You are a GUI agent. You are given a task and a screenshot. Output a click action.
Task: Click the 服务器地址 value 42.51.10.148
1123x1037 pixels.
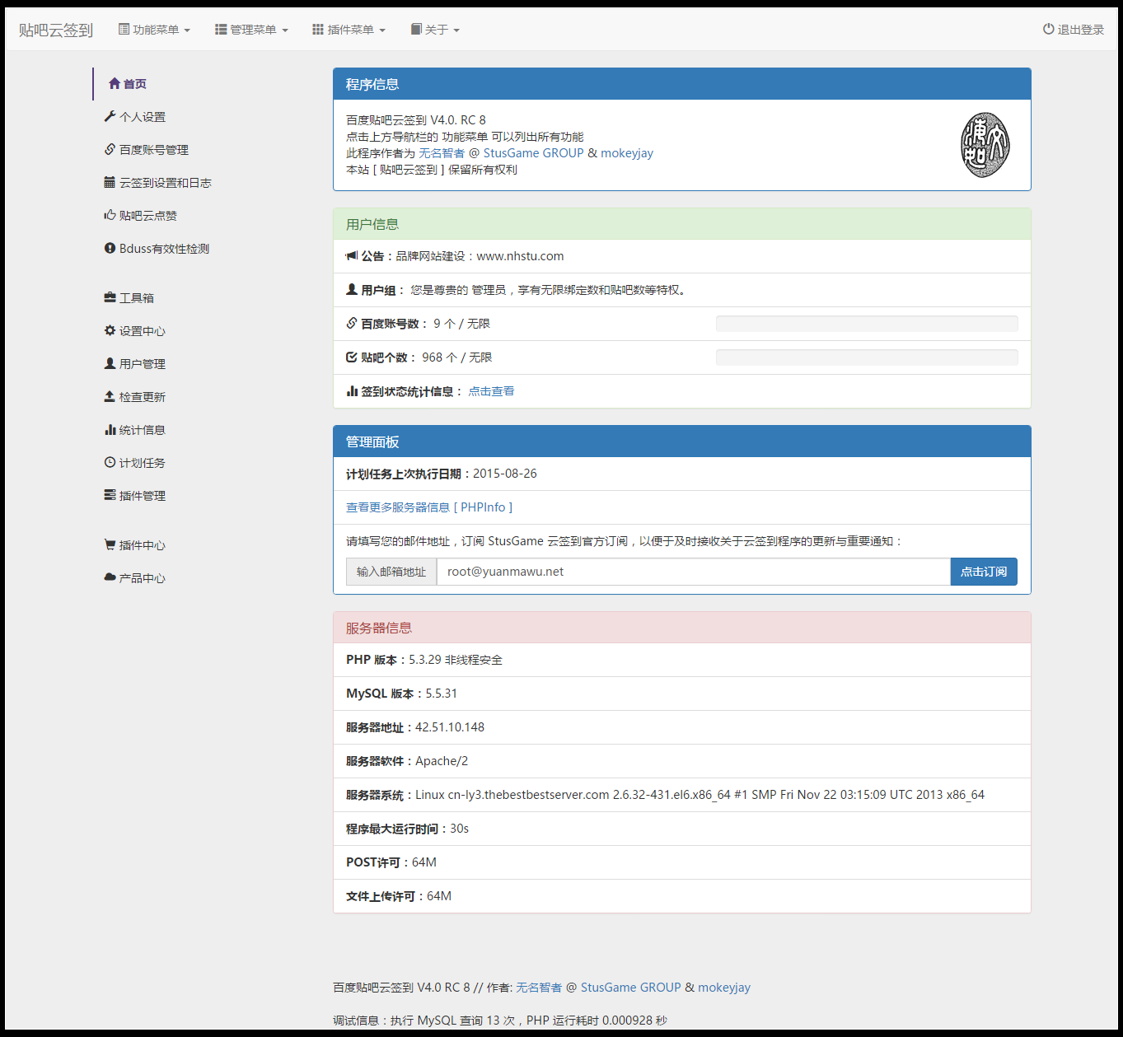click(450, 727)
